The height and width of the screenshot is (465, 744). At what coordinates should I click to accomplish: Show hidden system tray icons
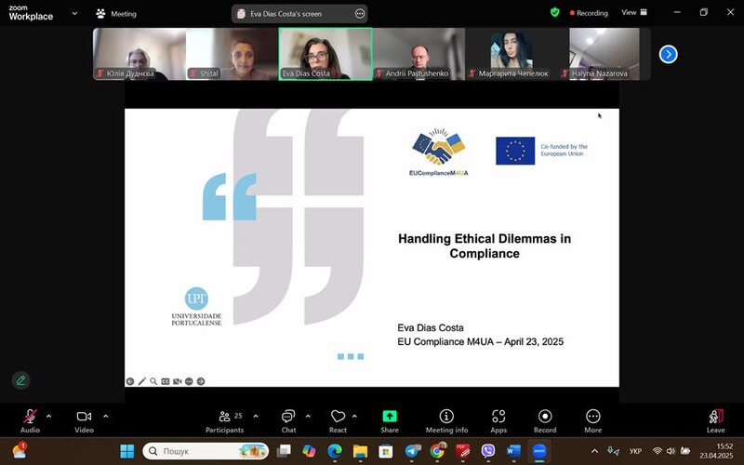tap(594, 451)
